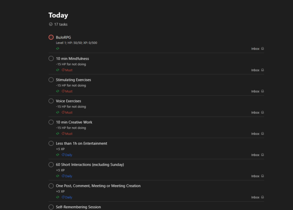This screenshot has width=293, height=210.
Task: Go to Inbox from One Post, Comment row
Action: tap(258, 197)
